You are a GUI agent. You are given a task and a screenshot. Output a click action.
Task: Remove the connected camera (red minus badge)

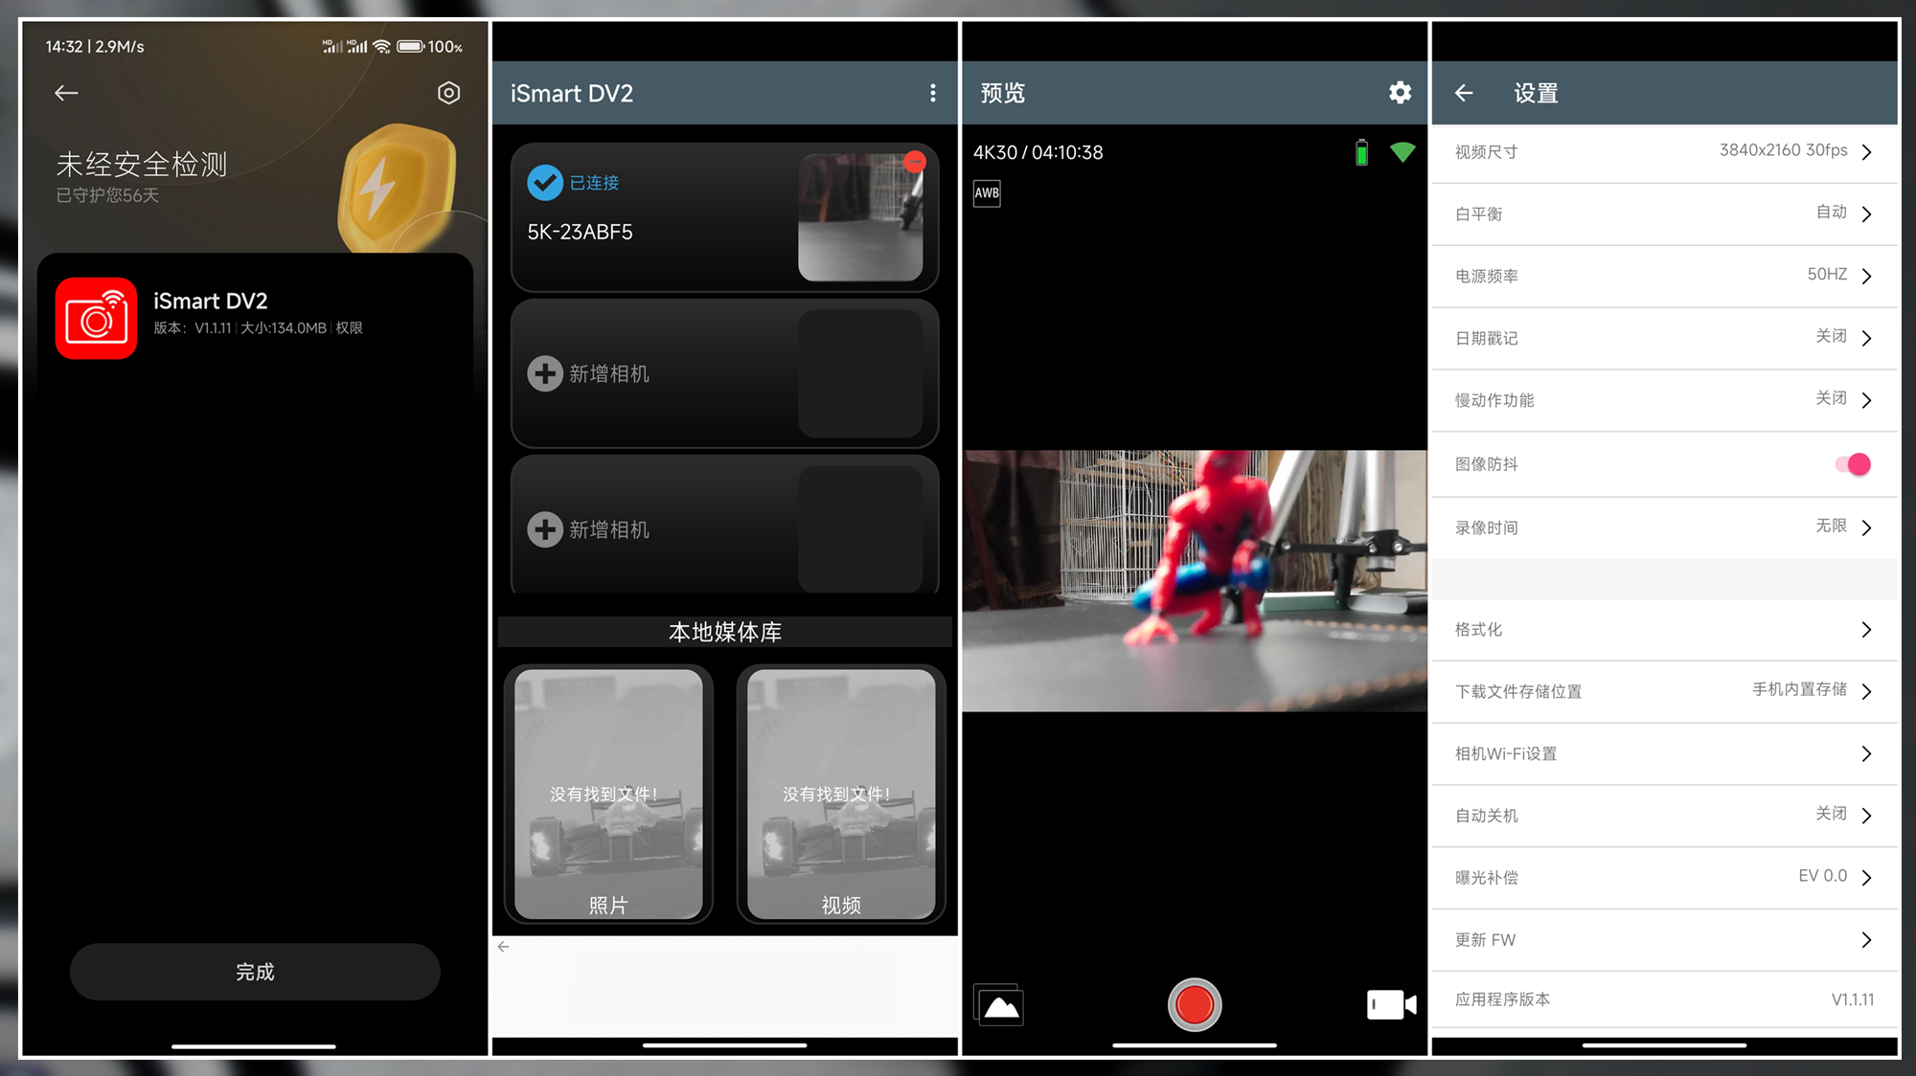(x=915, y=162)
